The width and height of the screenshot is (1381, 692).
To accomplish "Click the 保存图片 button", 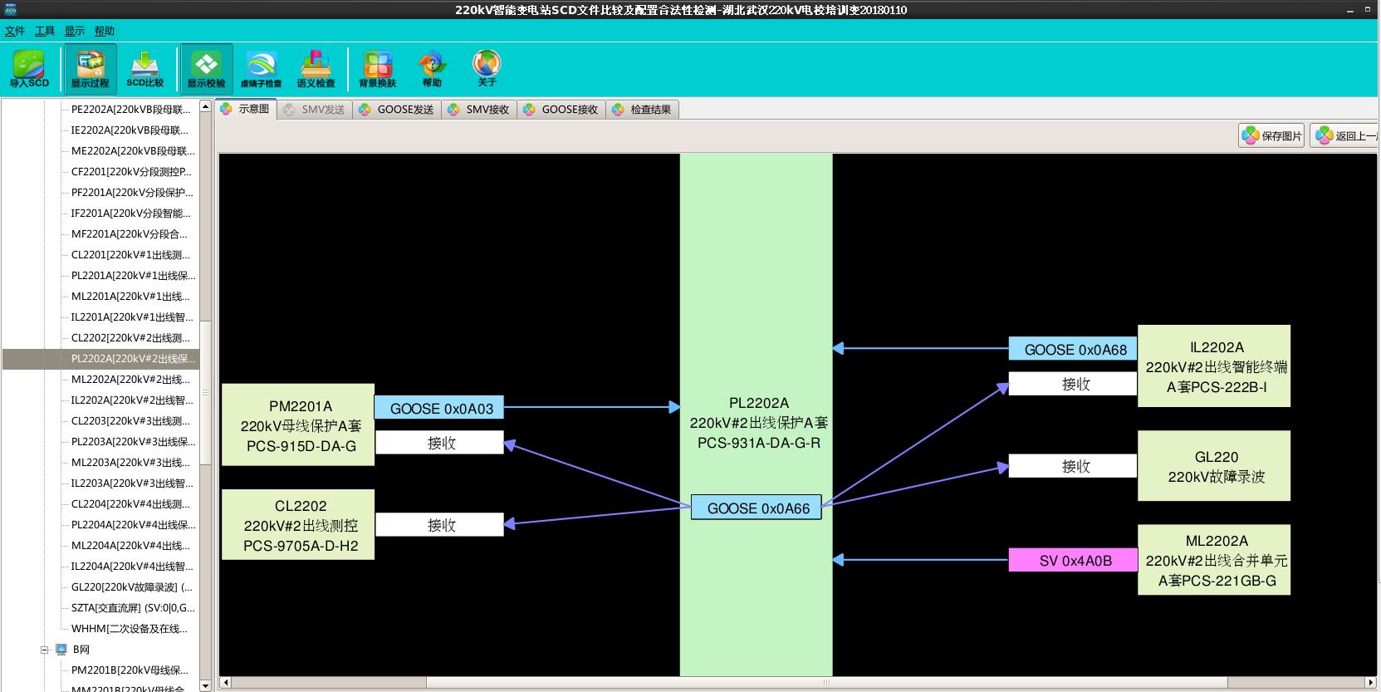I will click(x=1272, y=135).
